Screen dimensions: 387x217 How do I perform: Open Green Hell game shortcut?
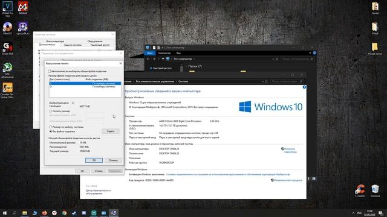pos(7,48)
